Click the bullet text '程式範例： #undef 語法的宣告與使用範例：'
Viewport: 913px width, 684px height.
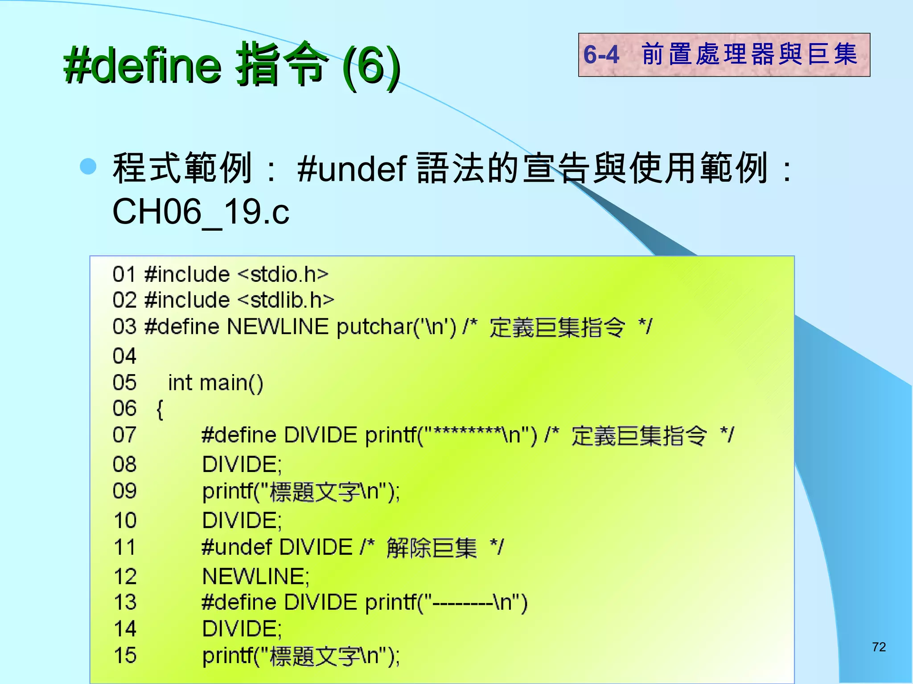(x=453, y=168)
